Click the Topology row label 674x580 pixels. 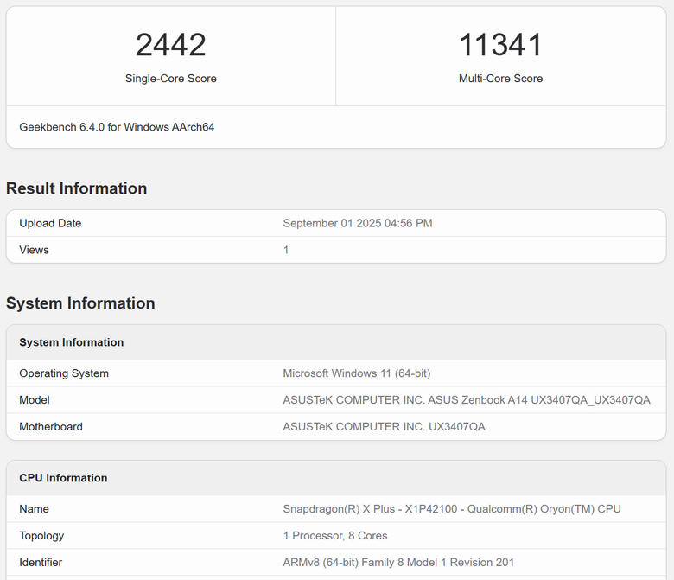[41, 536]
